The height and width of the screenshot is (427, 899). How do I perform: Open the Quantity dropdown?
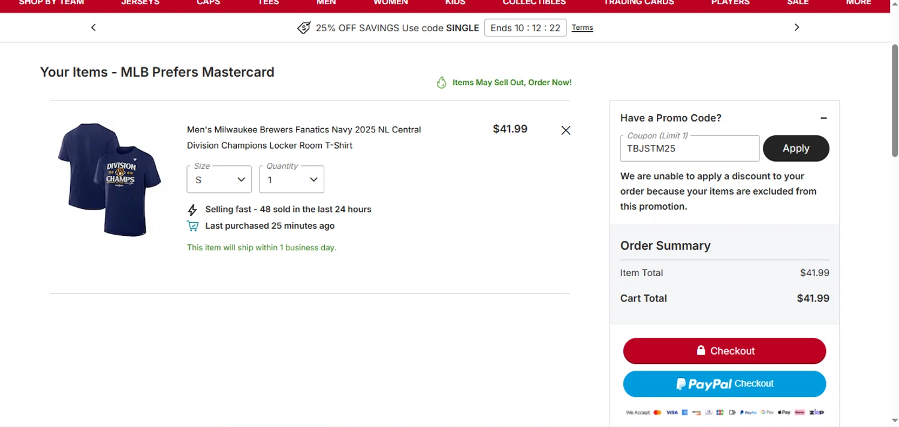[292, 179]
